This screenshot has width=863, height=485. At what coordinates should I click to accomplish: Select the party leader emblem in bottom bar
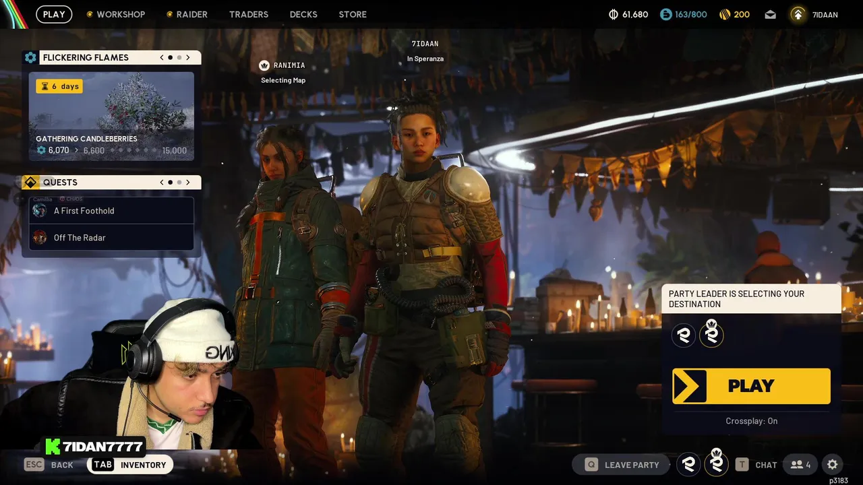pos(717,463)
